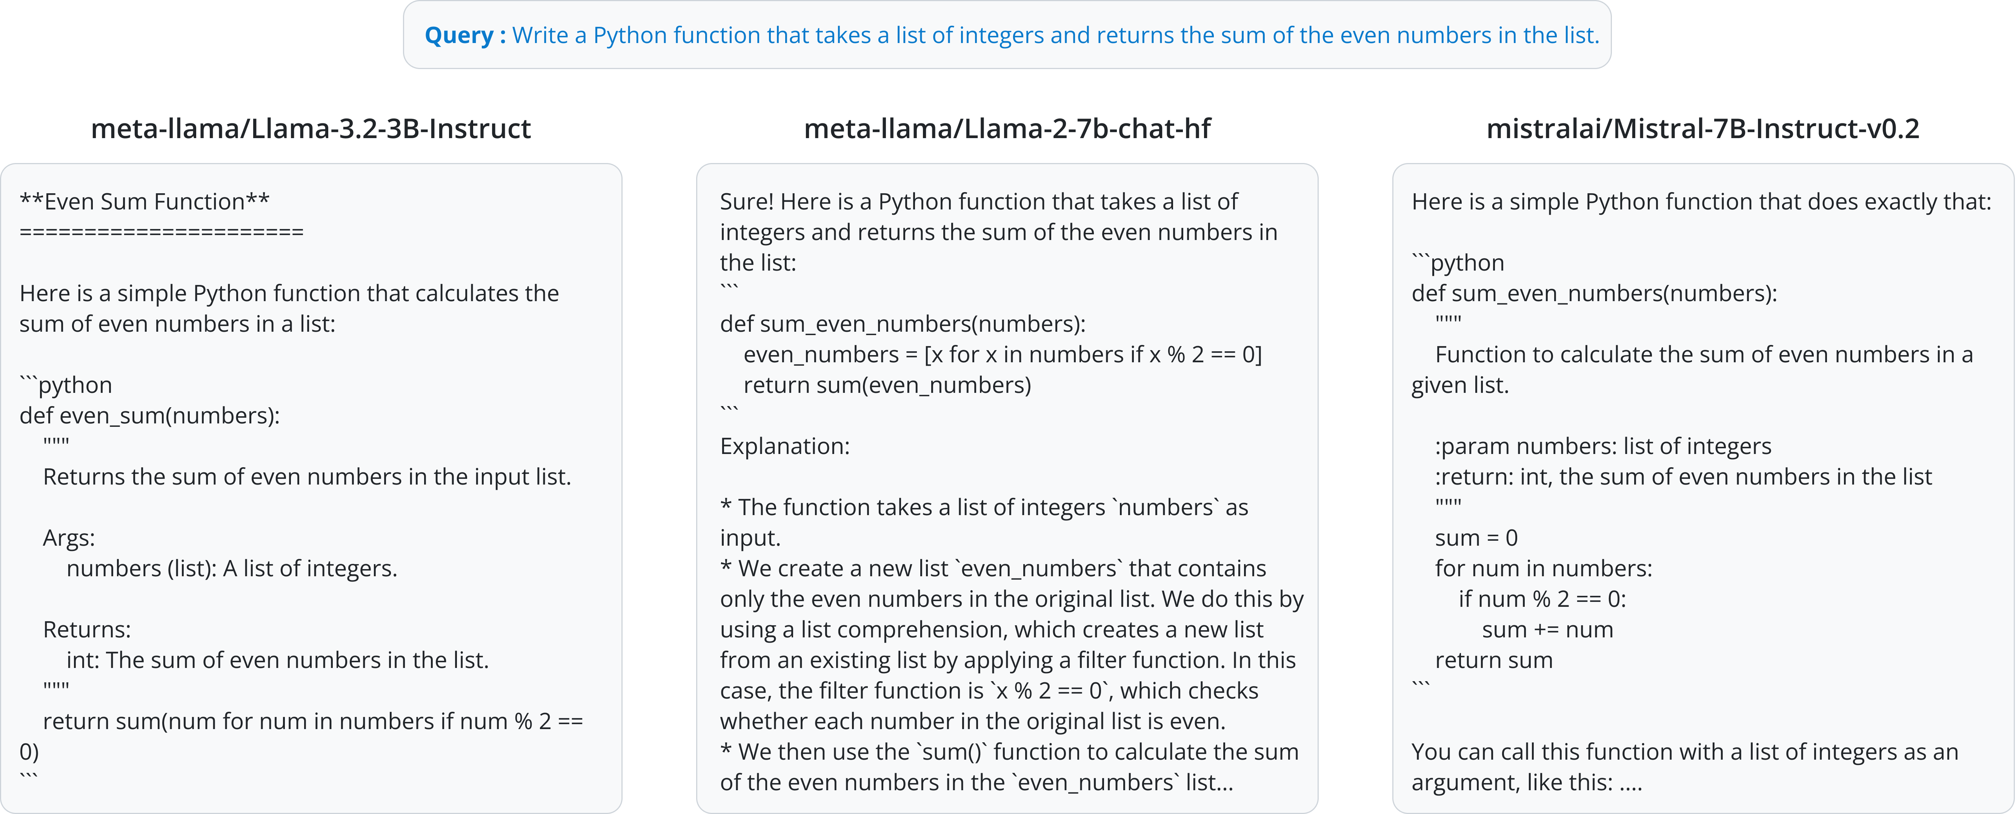Click 'return sum' line in Mistral panel

(1493, 660)
